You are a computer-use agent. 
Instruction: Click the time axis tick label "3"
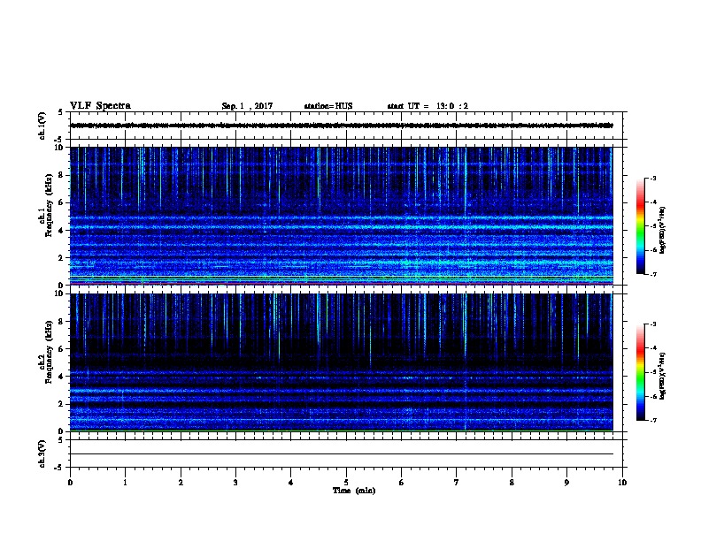(x=235, y=483)
